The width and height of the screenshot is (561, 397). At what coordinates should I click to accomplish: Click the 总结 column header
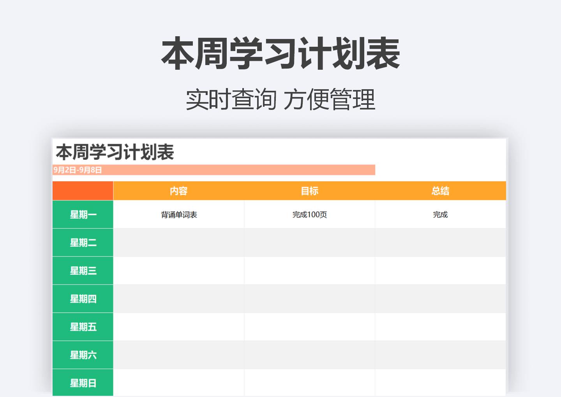click(440, 191)
